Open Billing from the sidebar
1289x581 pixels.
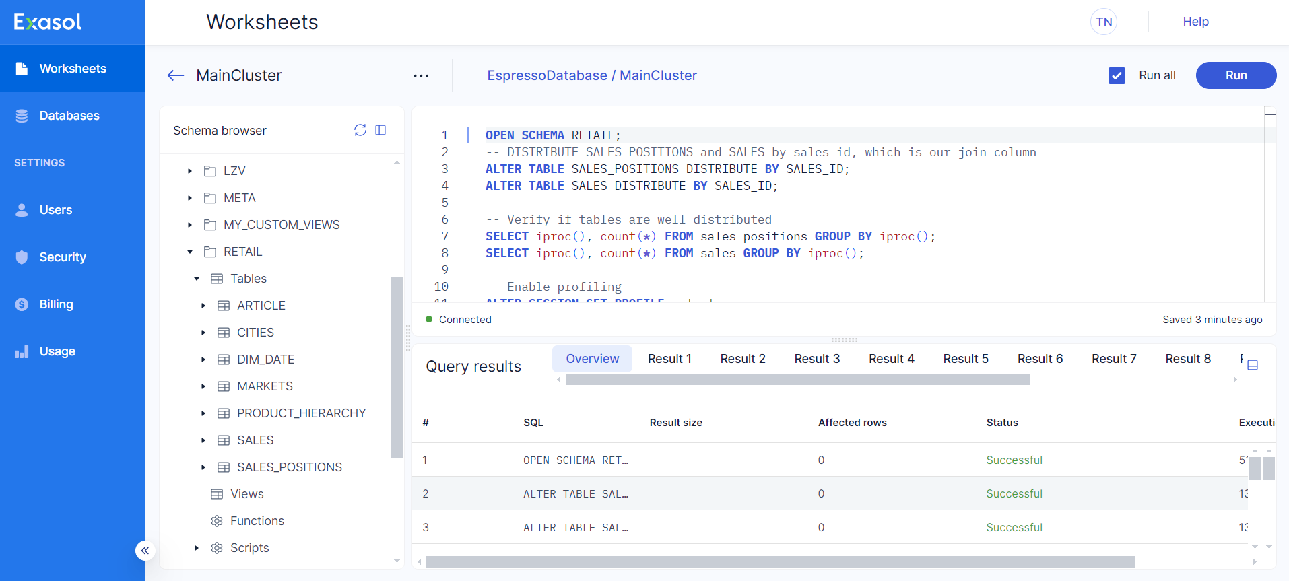56,304
